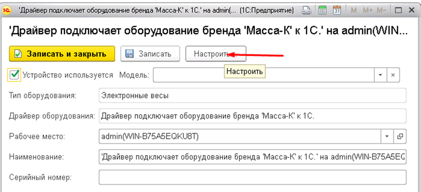Click the 1C application logo icon
This screenshot has width=421, height=192.
pos(8,10)
